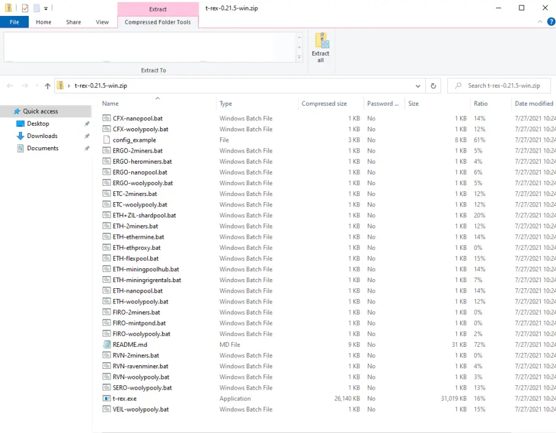Click the Forward navigation arrow
This screenshot has width=556, height=433.
click(x=25, y=86)
